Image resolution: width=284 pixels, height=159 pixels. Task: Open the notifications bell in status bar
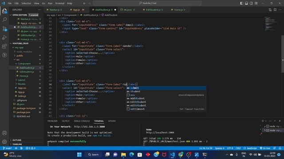280,148
